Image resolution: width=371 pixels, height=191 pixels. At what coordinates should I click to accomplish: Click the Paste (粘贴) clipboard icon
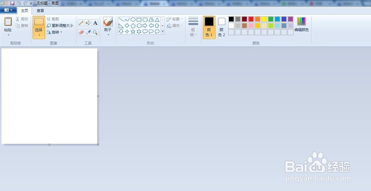pos(8,21)
